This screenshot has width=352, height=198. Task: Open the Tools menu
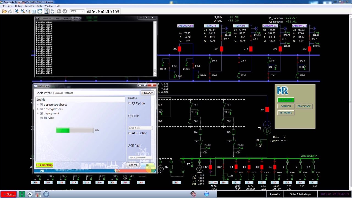coord(39,6)
